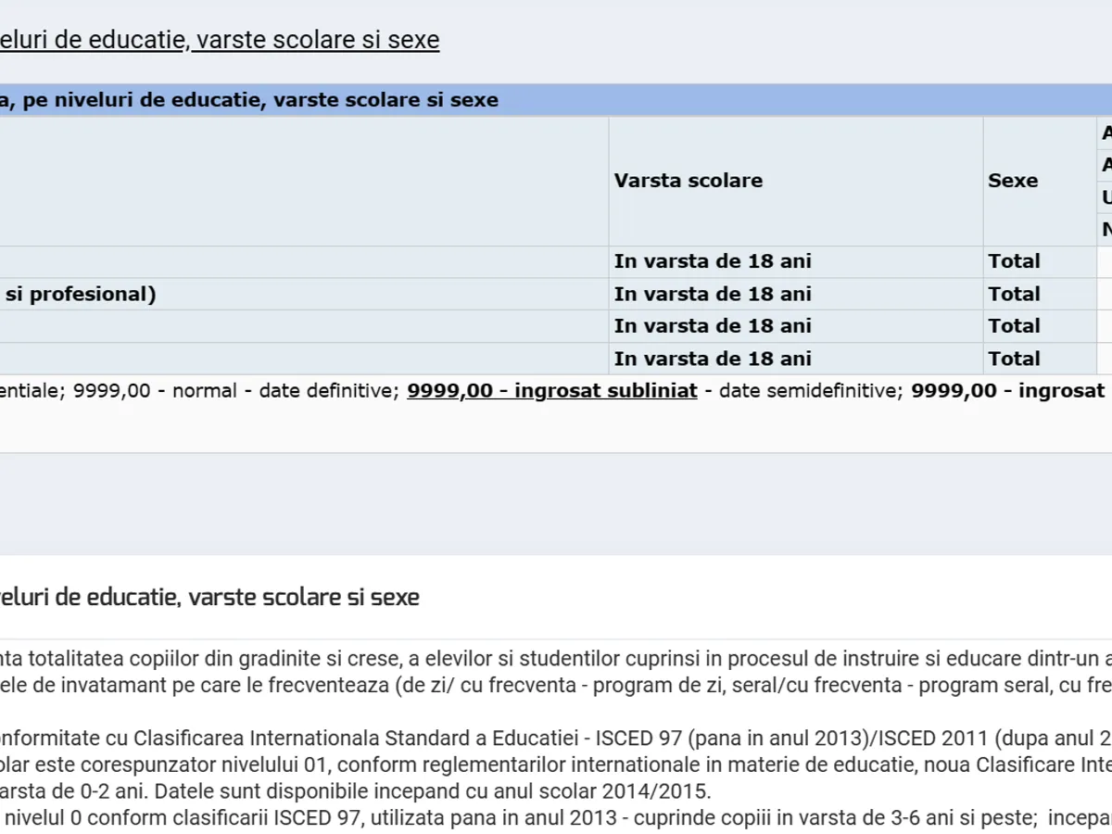Click the blue table title bar
The width and height of the screenshot is (1112, 834).
556,100
